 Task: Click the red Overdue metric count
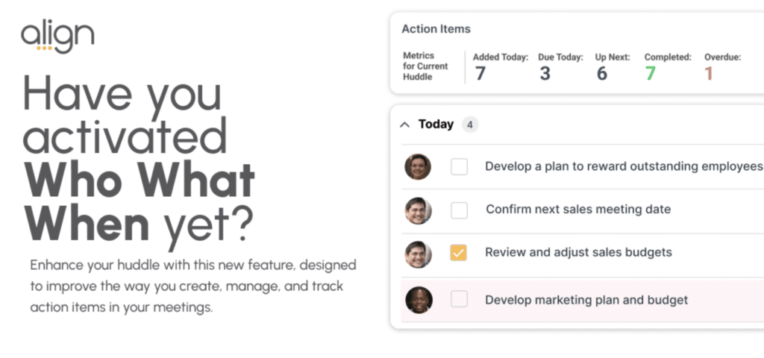coord(709,73)
